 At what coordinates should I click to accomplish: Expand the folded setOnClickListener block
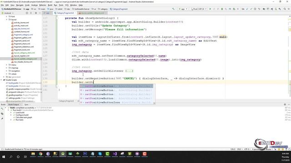click(x=129, y=71)
